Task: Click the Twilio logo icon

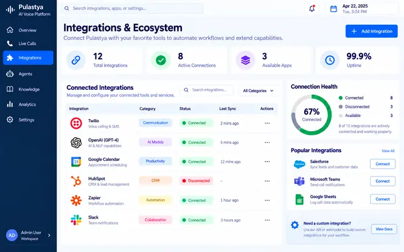Action: click(x=76, y=123)
